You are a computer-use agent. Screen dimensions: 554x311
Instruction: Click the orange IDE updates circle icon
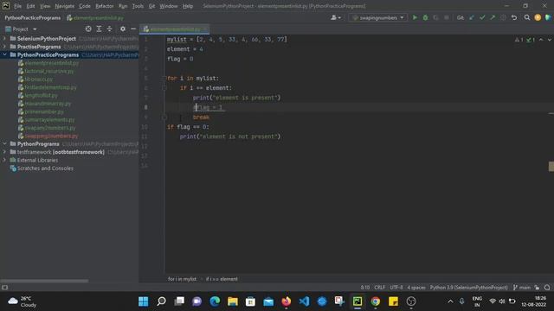pyautogui.click(x=538, y=17)
